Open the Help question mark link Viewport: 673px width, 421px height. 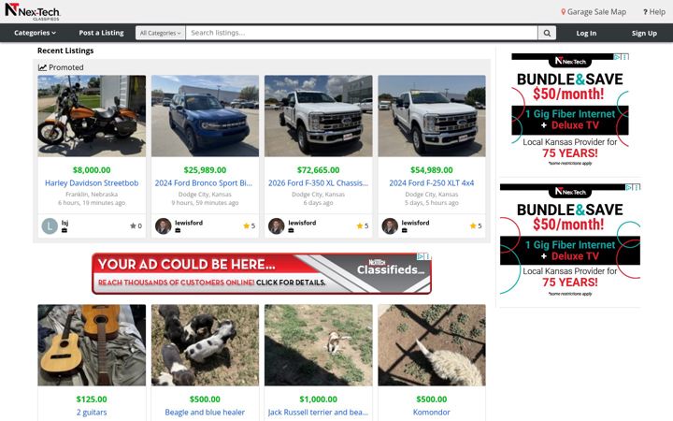coord(654,12)
